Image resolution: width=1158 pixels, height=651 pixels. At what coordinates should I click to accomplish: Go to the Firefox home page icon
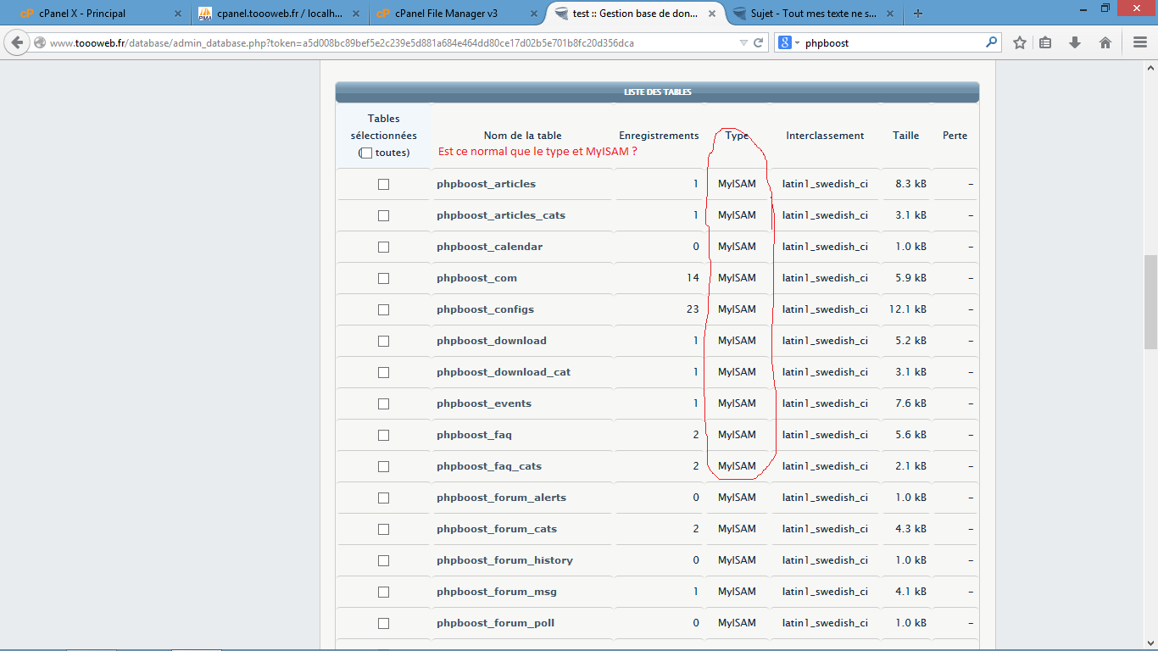pos(1105,42)
